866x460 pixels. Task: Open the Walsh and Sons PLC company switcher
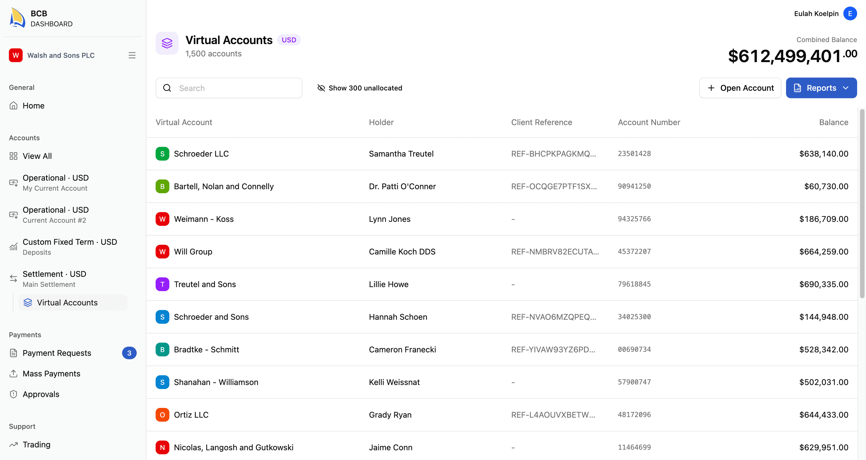pos(72,56)
